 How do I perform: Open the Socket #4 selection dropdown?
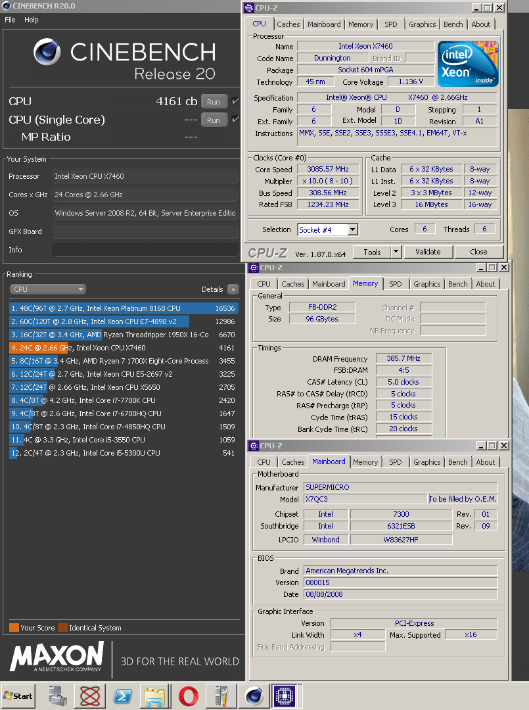pyautogui.click(x=353, y=229)
